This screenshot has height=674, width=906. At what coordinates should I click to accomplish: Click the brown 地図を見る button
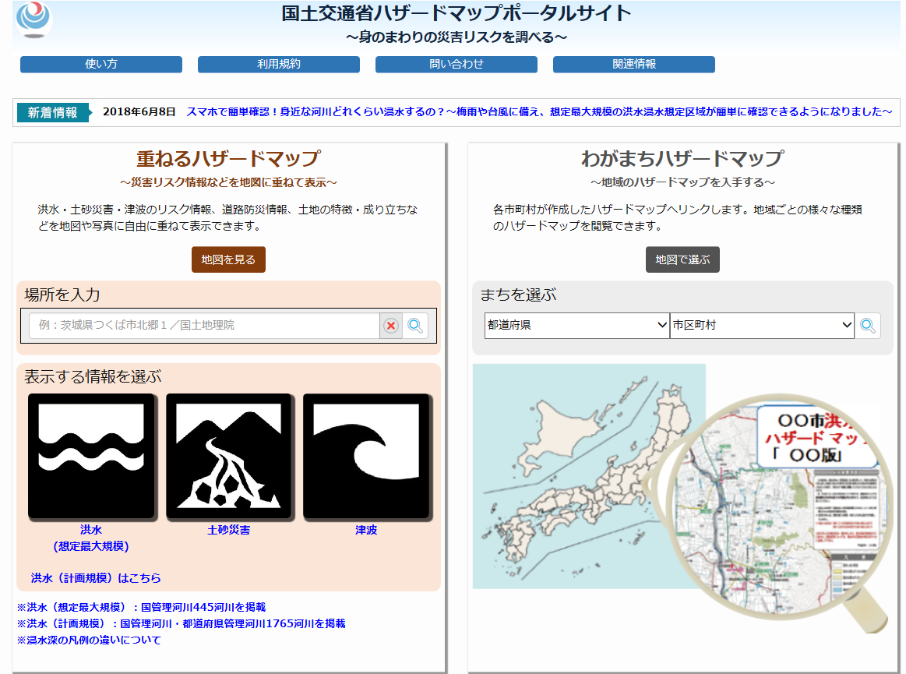[x=228, y=260]
